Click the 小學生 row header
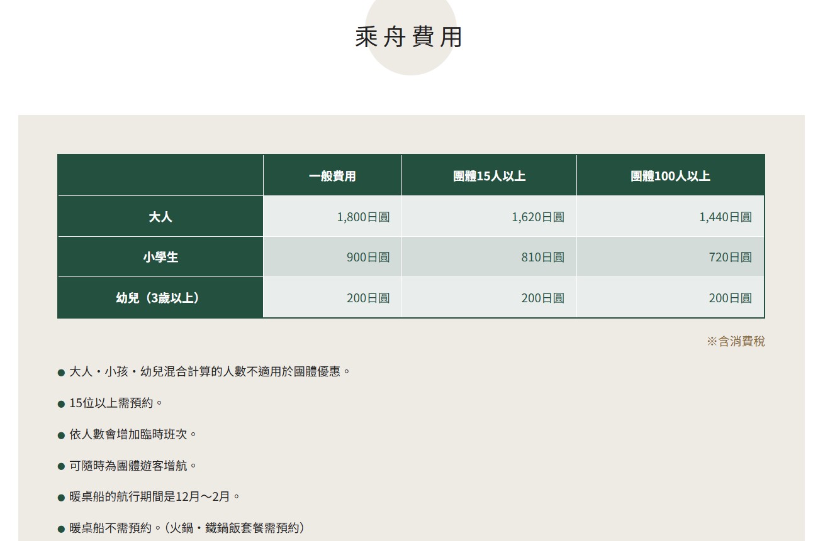Viewport: 813px width, 541px height. [160, 257]
